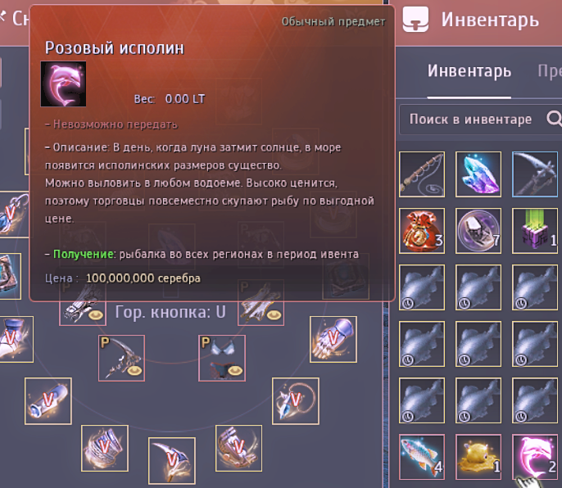This screenshot has width=562, height=488.
Task: Click the Инвентарь chest header icon
Action: (x=415, y=20)
